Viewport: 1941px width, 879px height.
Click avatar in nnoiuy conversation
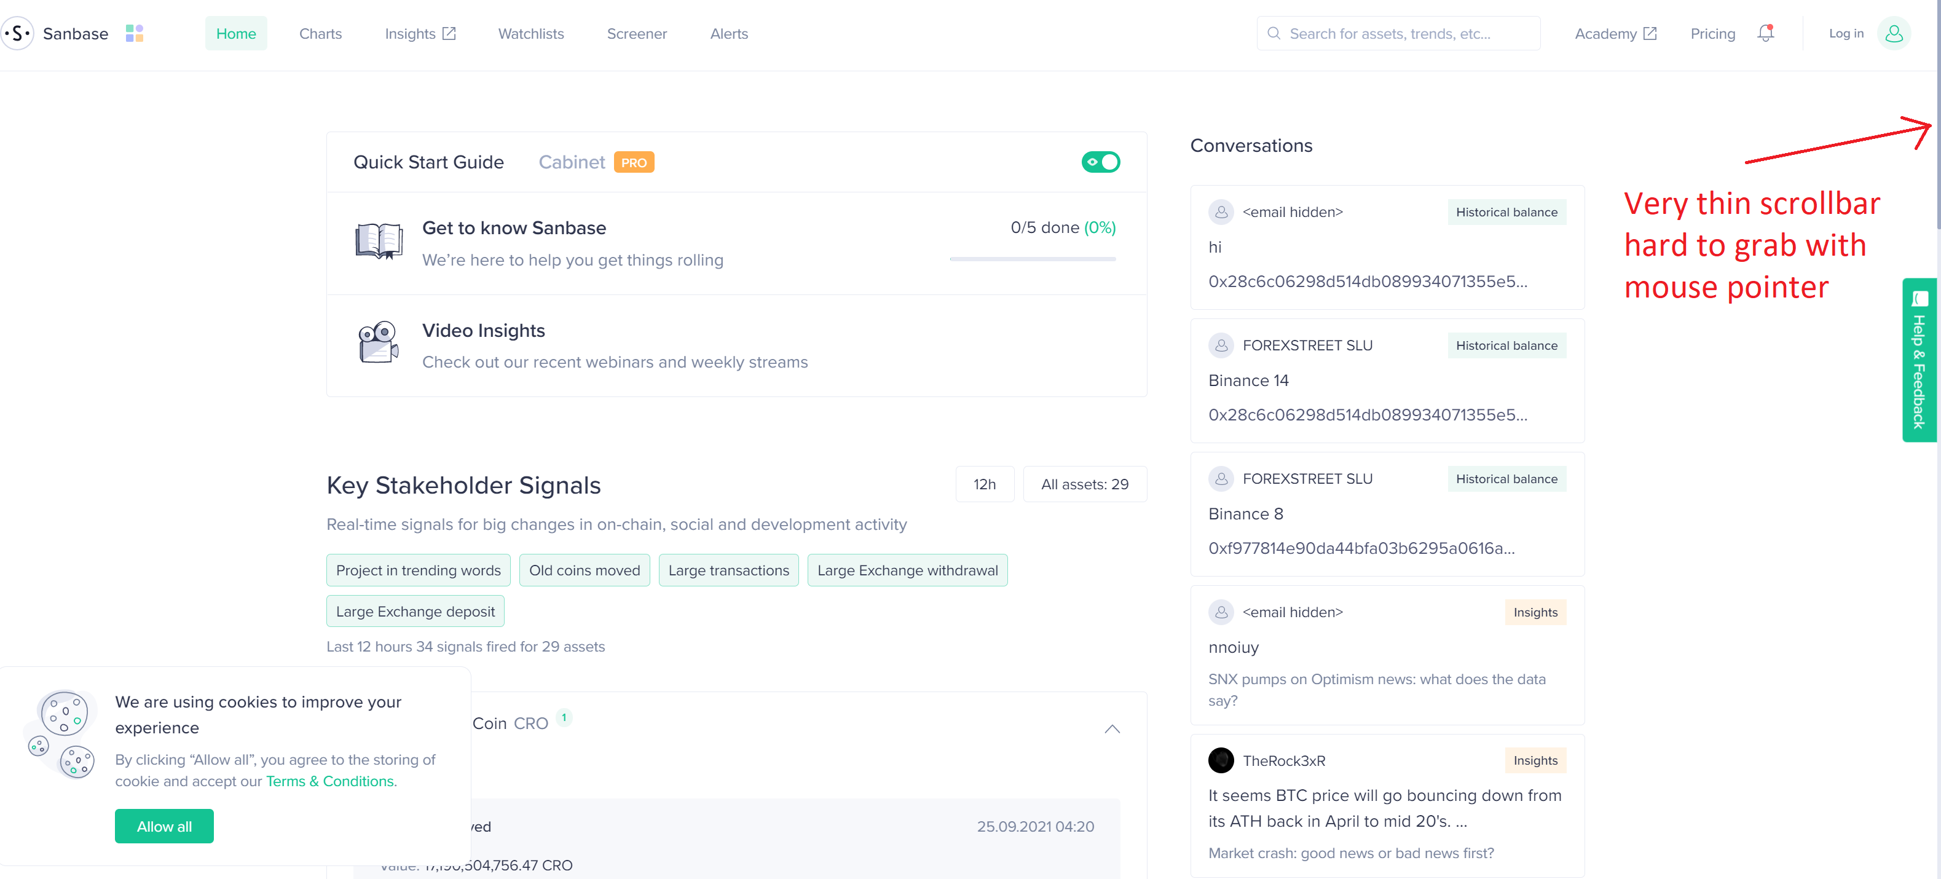pyautogui.click(x=1221, y=612)
